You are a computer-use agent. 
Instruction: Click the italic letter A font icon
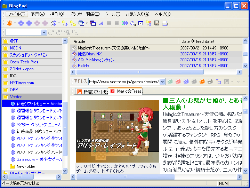pos(101,23)
